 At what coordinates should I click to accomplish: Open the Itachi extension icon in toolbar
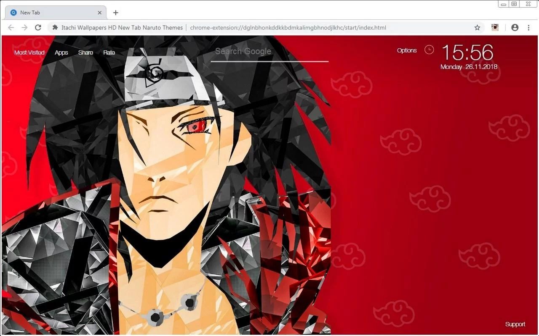(x=495, y=27)
